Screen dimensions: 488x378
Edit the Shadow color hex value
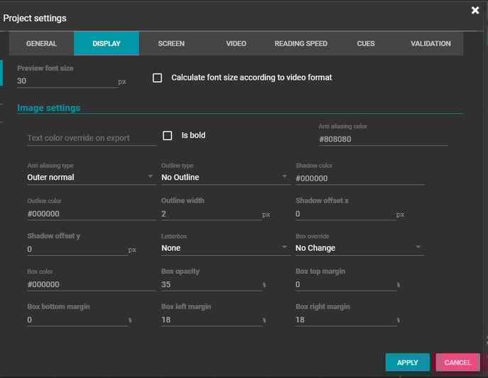(x=360, y=178)
